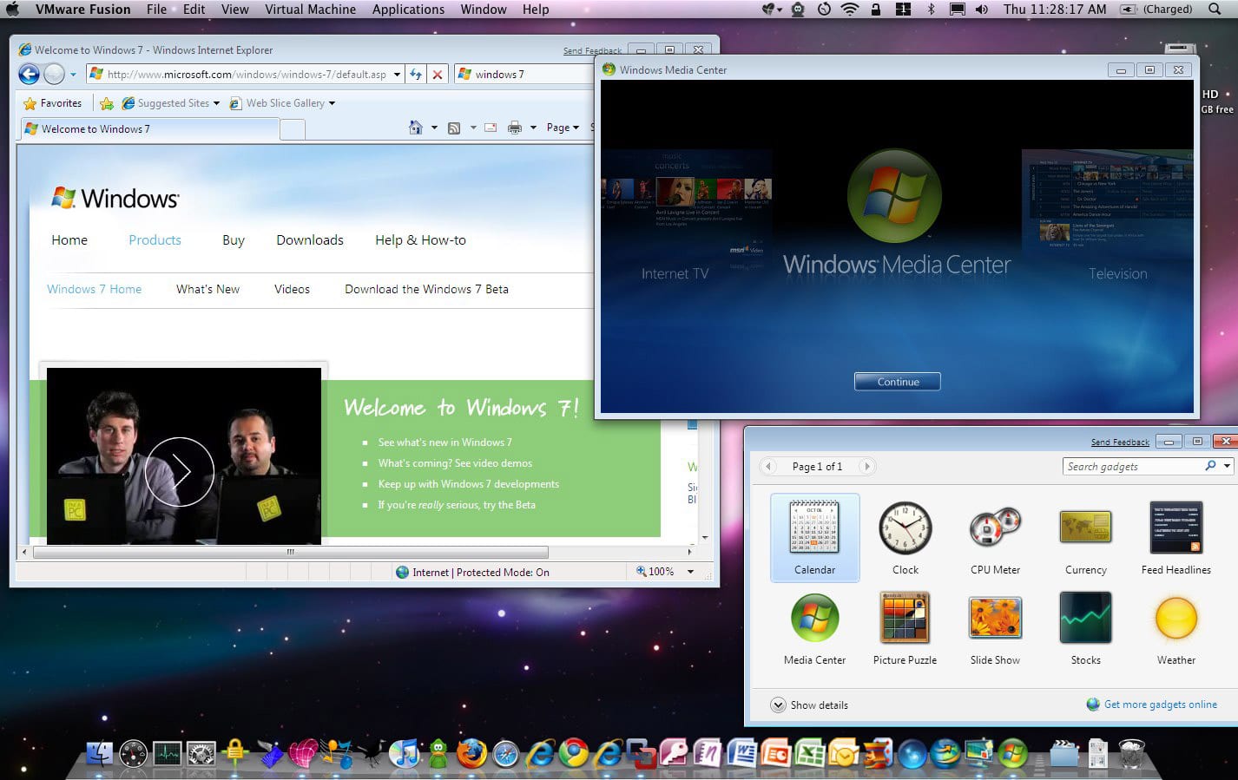Image resolution: width=1238 pixels, height=780 pixels.
Task: Click the Internet Explorer forward arrow
Action: (x=54, y=75)
